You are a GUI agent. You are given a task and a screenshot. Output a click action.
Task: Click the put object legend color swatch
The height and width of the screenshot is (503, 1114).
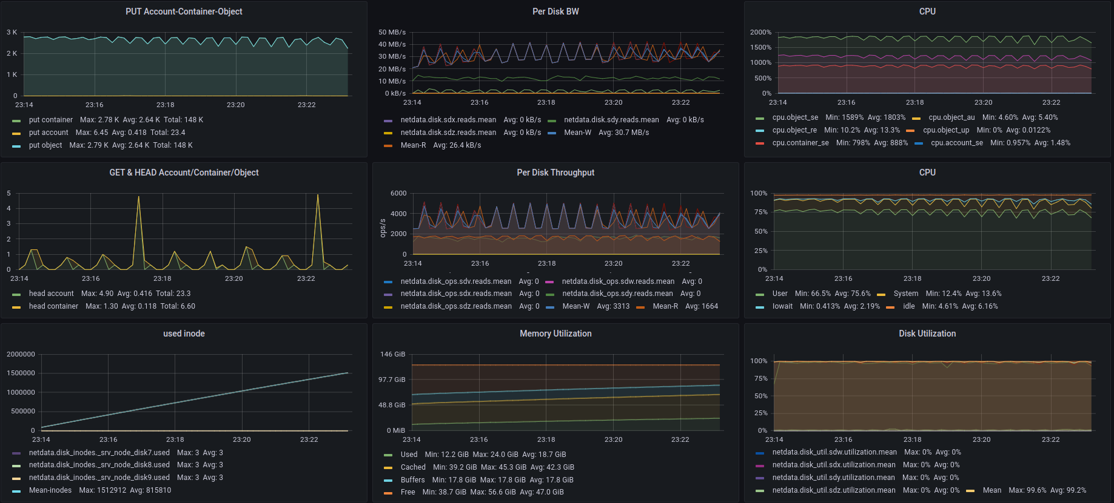pos(16,146)
